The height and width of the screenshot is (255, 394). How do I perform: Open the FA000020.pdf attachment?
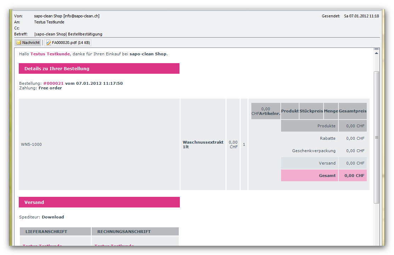[x=68, y=43]
